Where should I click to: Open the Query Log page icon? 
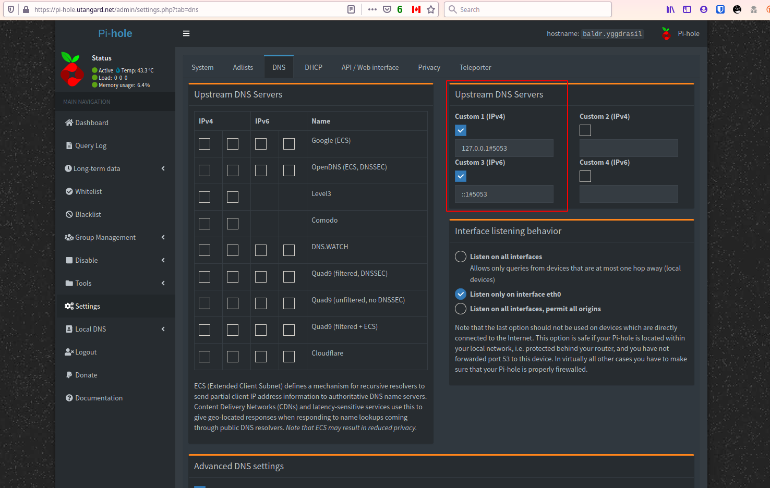click(x=69, y=145)
